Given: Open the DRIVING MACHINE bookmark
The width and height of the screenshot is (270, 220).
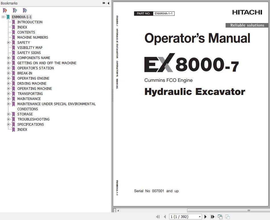Looking at the screenshot, I should 32,84.
